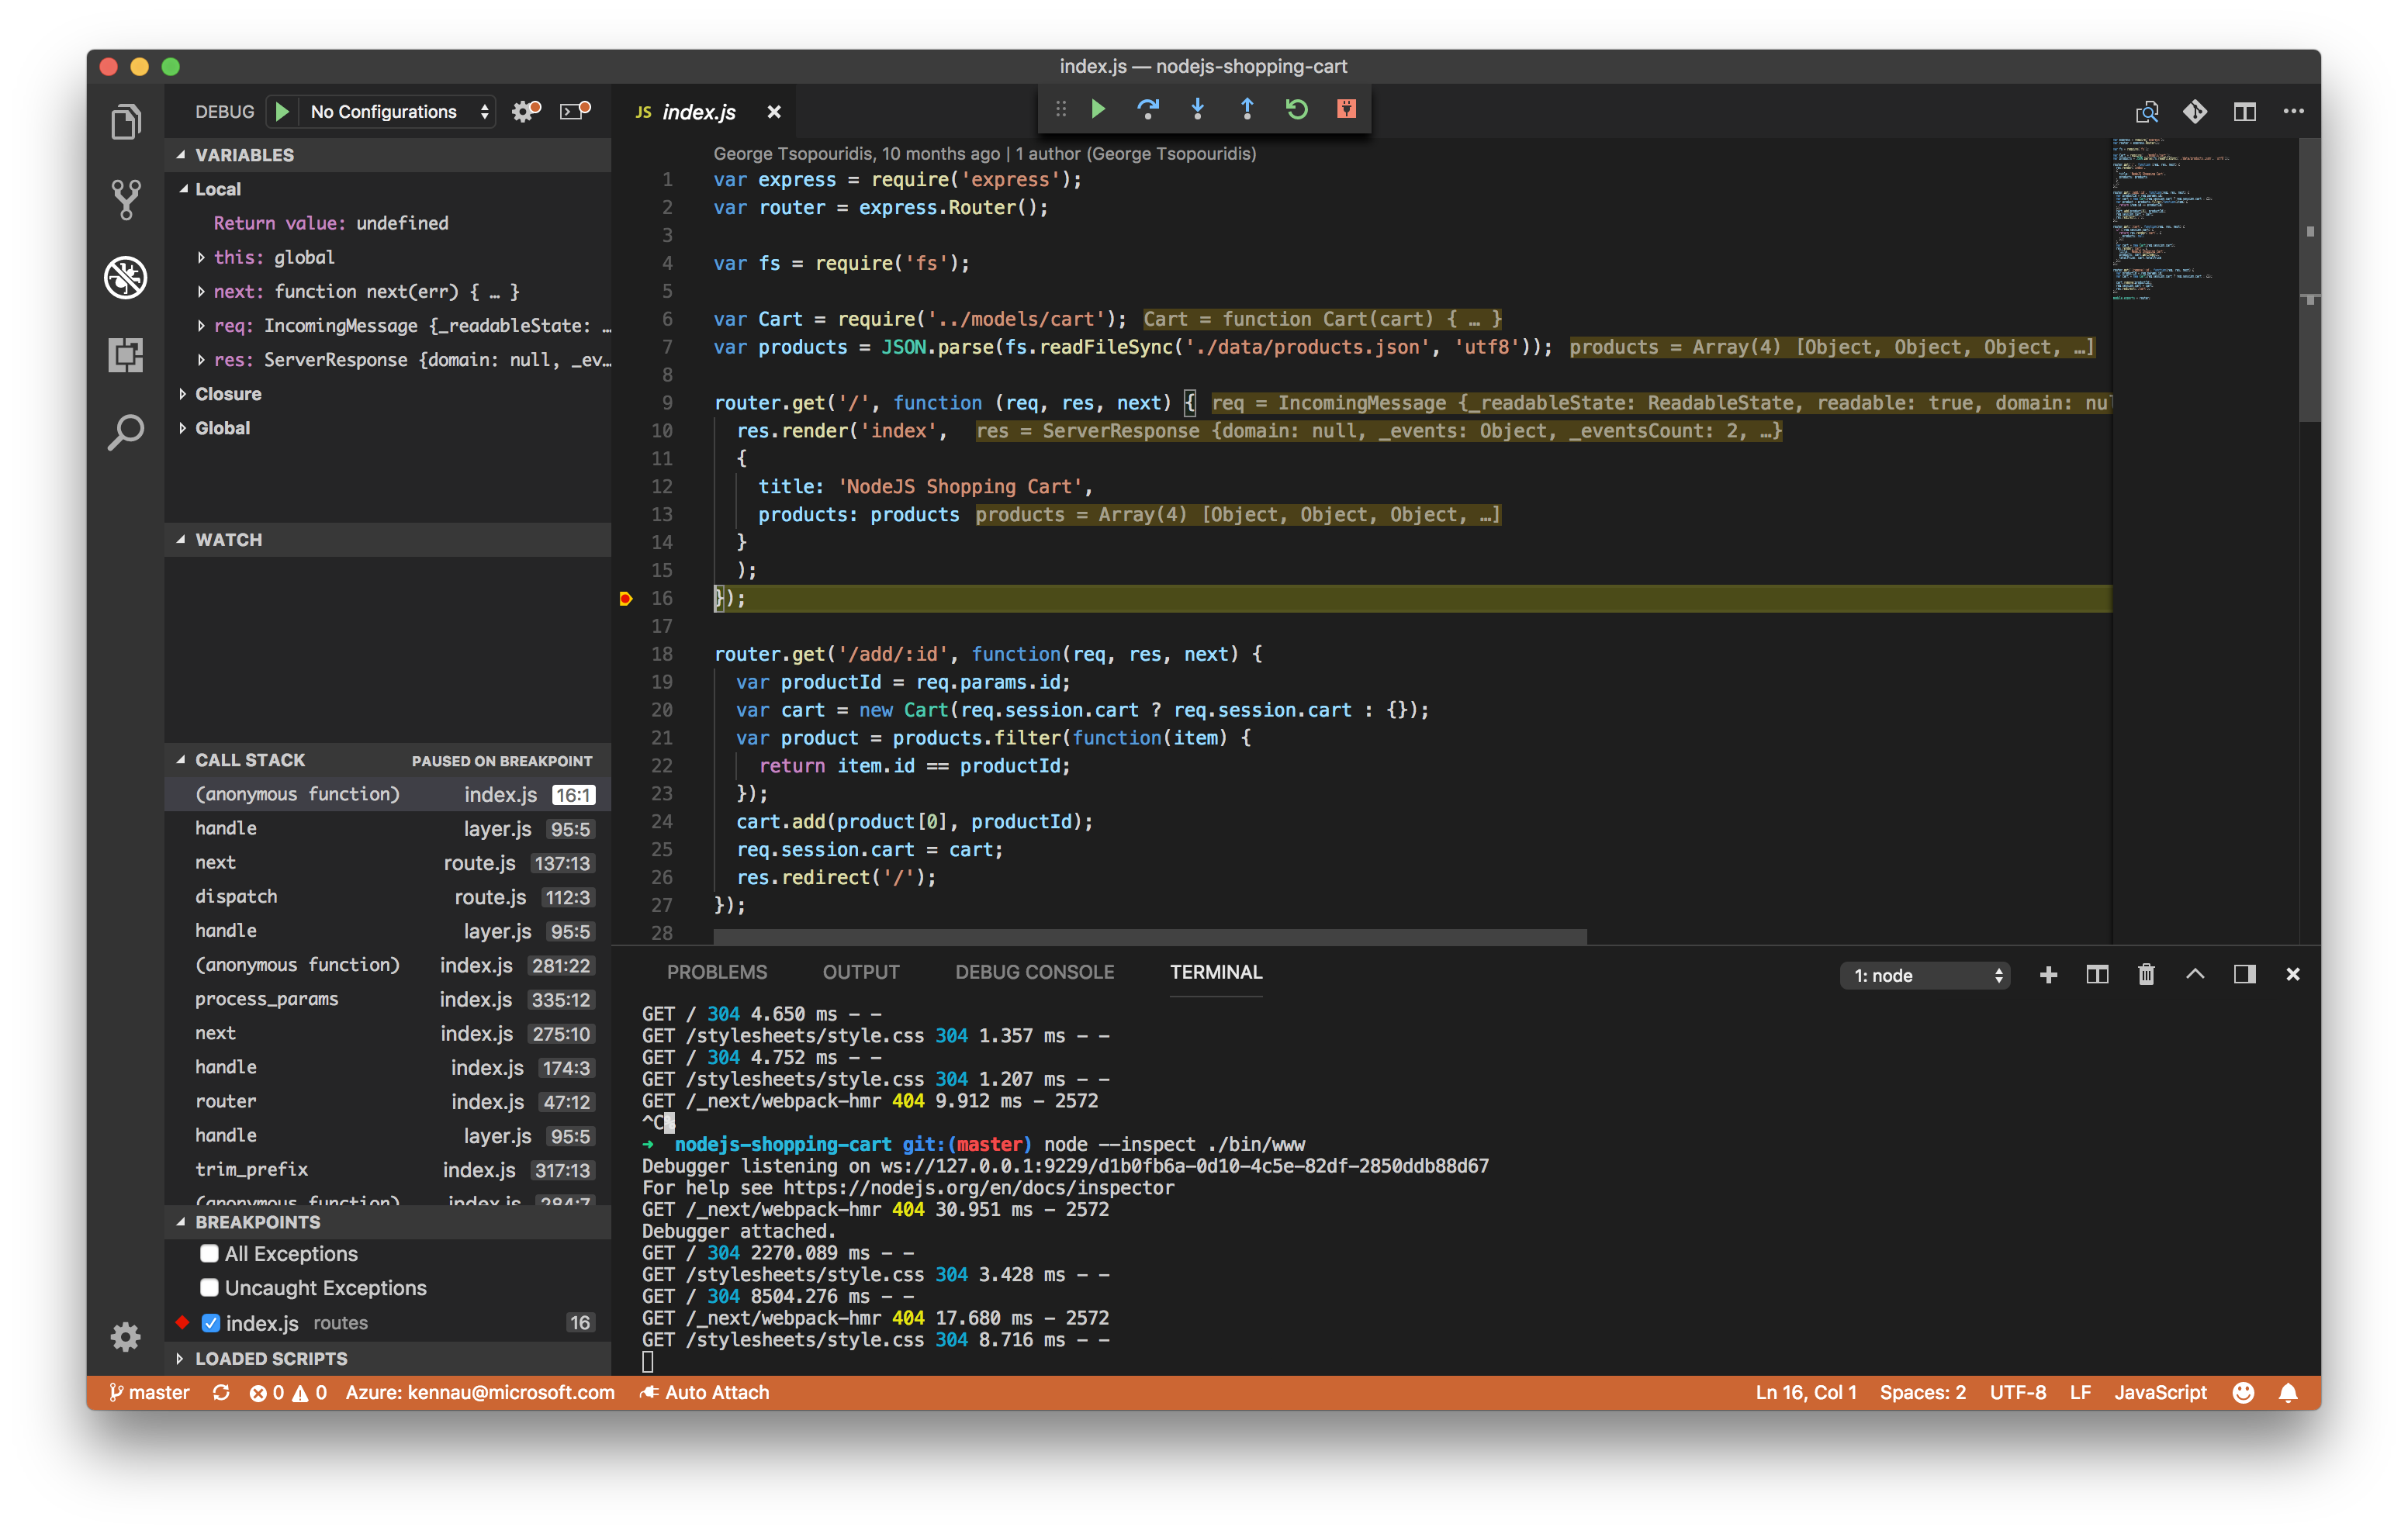Expand the 'next' function variable

[201, 291]
